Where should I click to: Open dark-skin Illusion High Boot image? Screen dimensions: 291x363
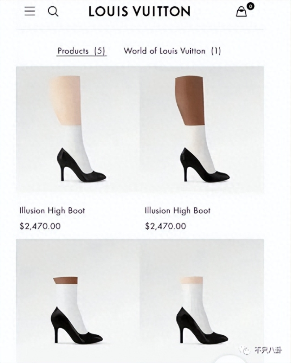pyautogui.click(x=202, y=130)
